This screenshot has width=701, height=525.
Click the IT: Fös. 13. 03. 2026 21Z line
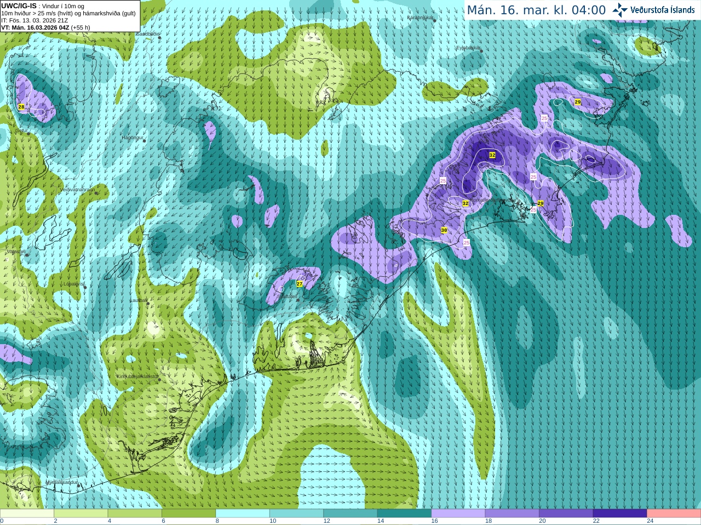[x=35, y=20]
